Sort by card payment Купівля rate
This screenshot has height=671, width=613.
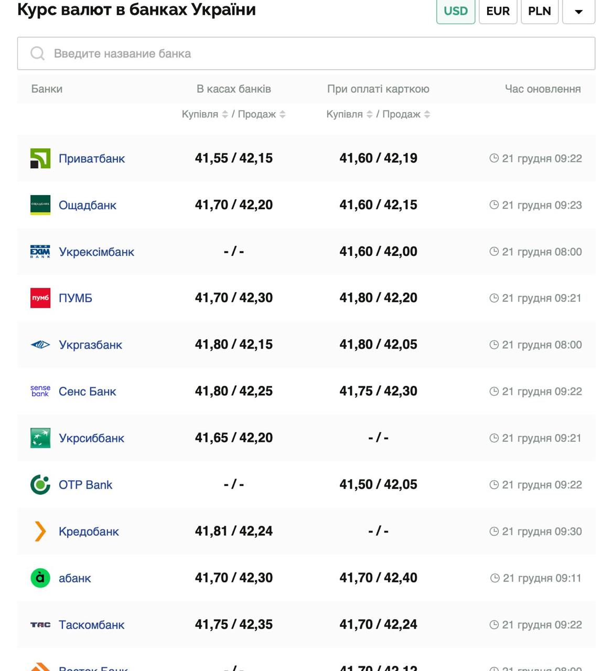(x=369, y=114)
